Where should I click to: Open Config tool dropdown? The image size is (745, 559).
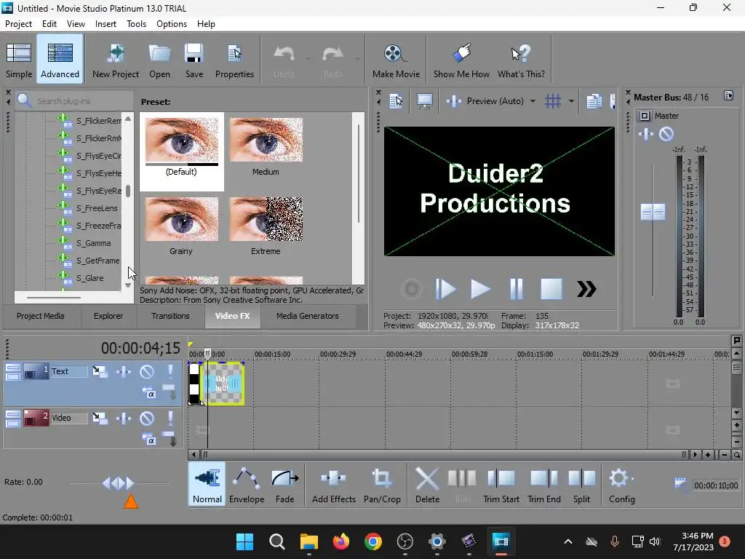click(632, 479)
